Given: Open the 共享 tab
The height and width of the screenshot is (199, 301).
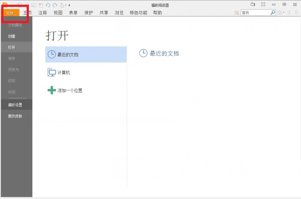Looking at the screenshot, I should click(104, 13).
